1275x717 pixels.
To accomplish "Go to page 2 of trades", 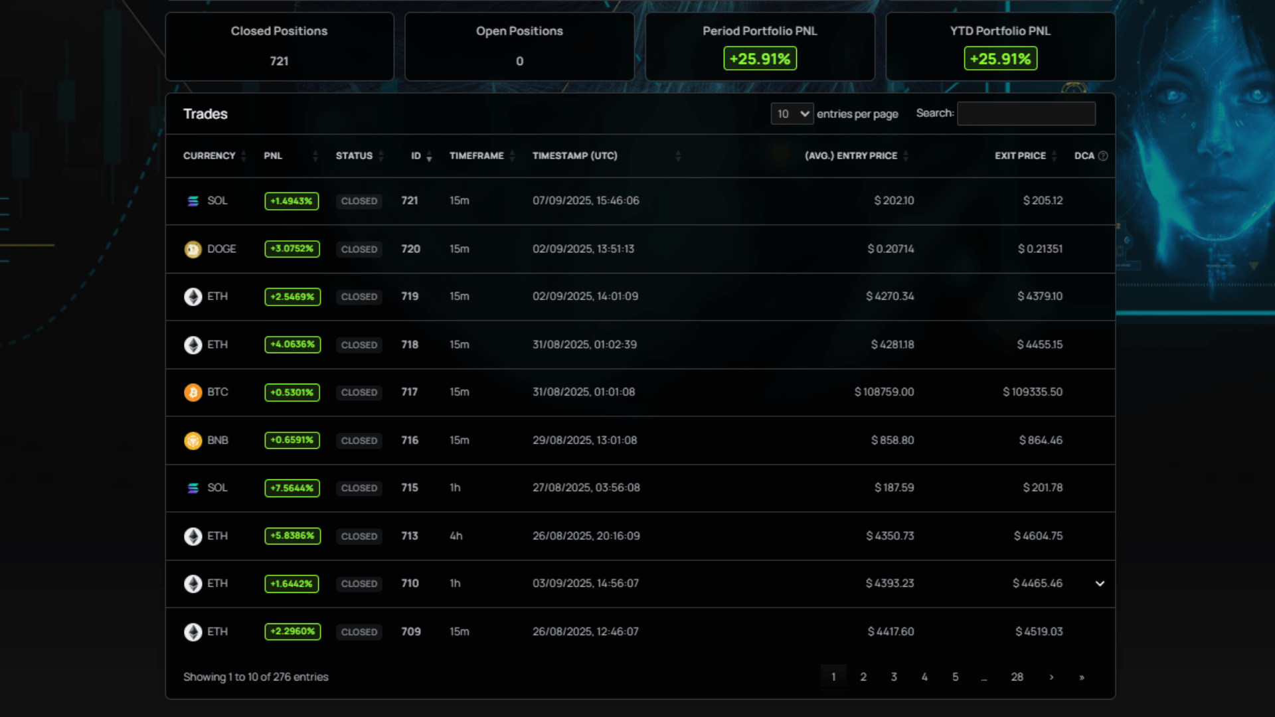I will coord(863,677).
